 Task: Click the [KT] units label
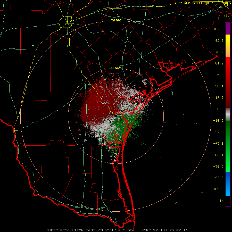click(x=220, y=18)
